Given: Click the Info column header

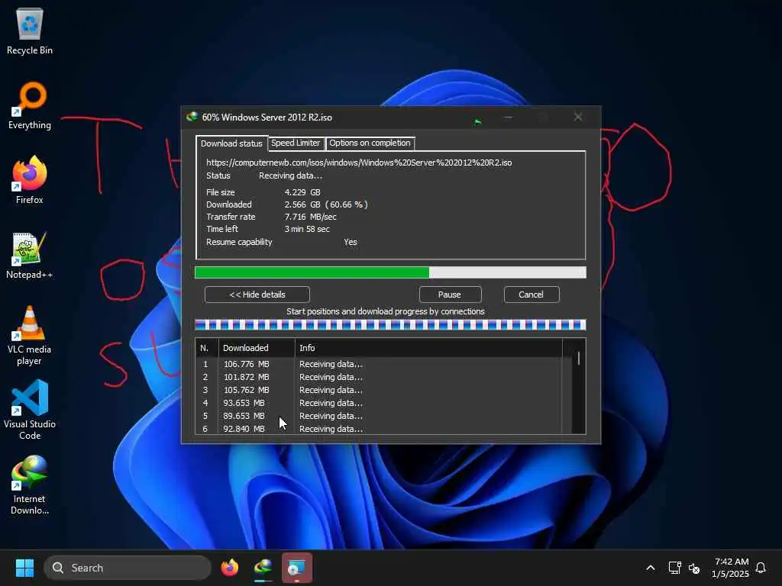Looking at the screenshot, I should pyautogui.click(x=428, y=348).
